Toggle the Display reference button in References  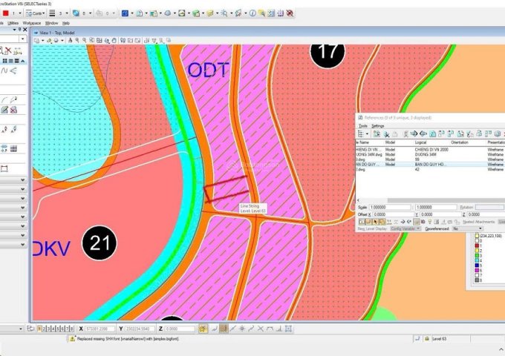(x=362, y=222)
